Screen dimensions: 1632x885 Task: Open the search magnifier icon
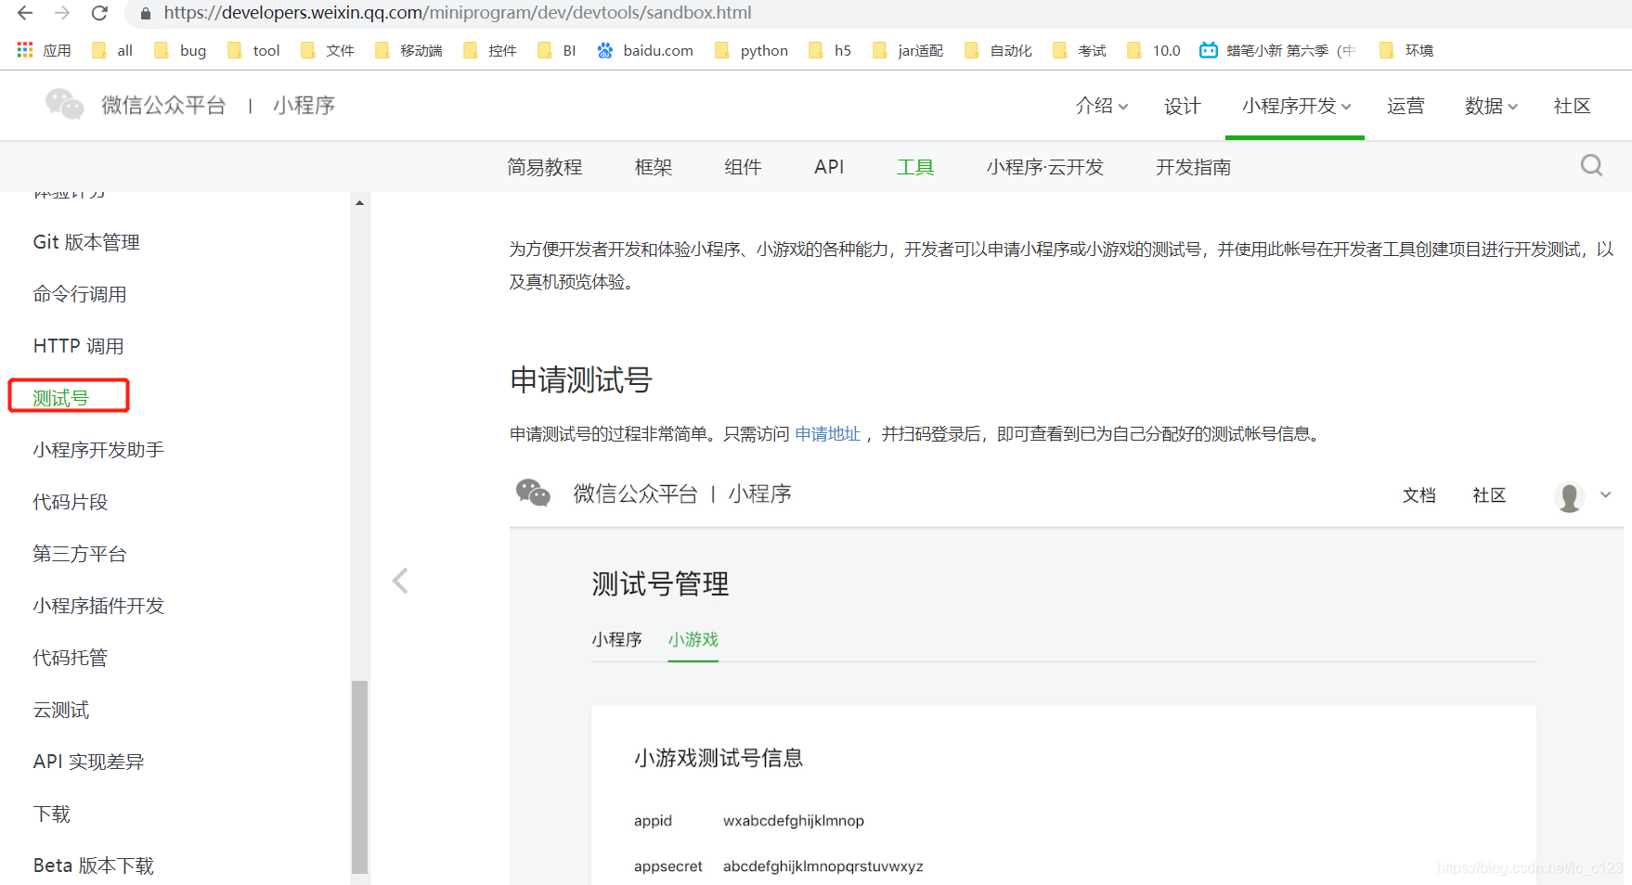pos(1591,166)
